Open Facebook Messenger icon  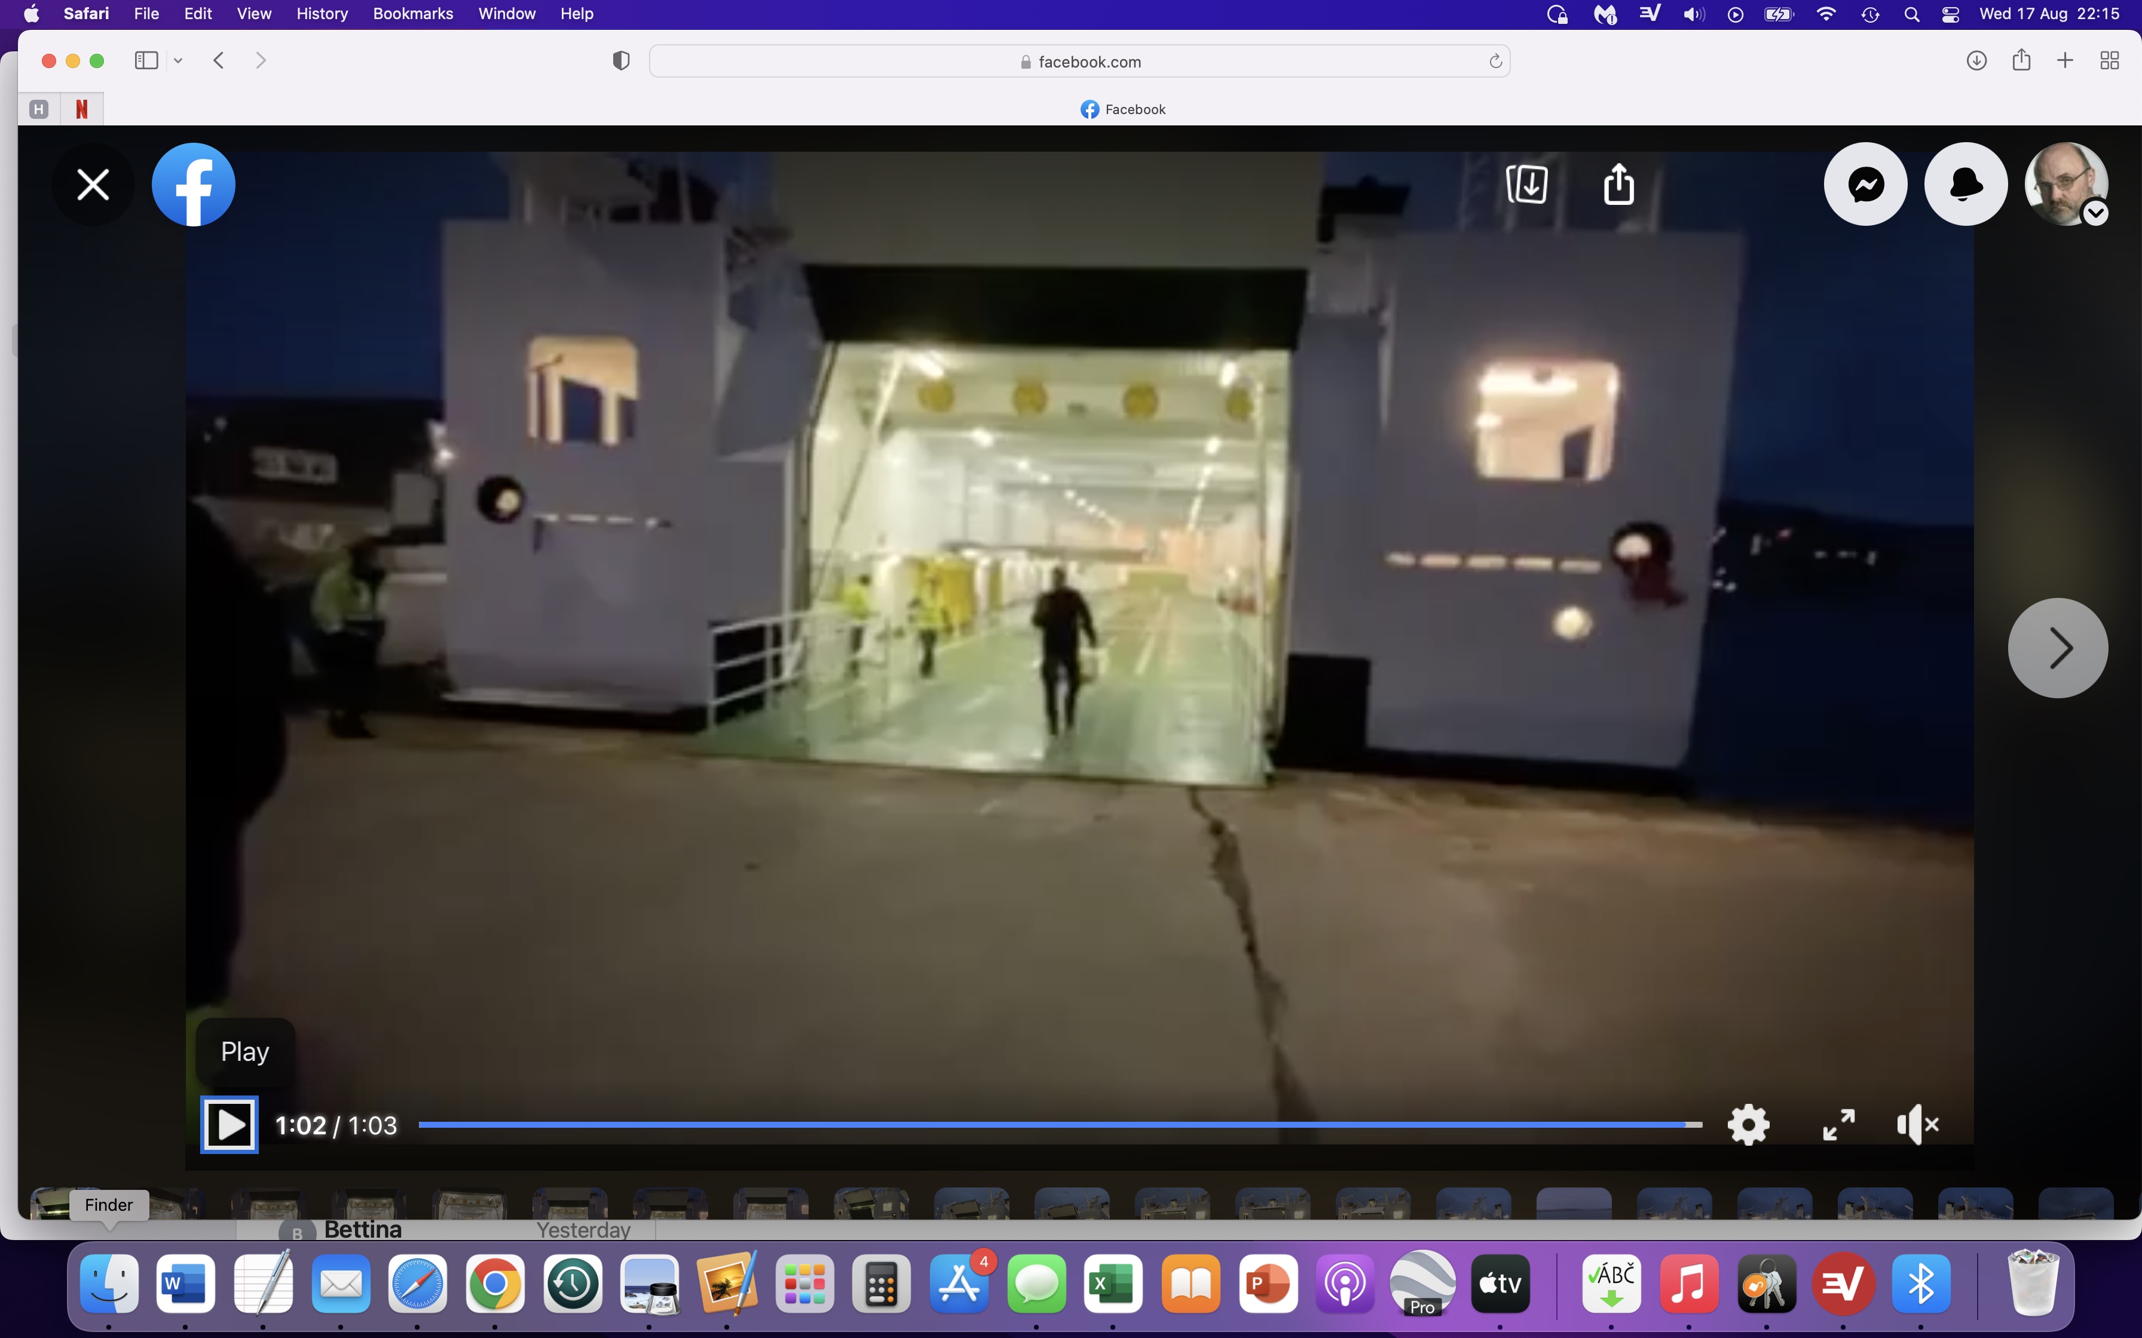tap(1865, 184)
